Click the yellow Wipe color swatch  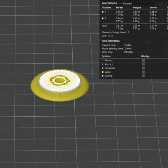[x=102, y=72]
